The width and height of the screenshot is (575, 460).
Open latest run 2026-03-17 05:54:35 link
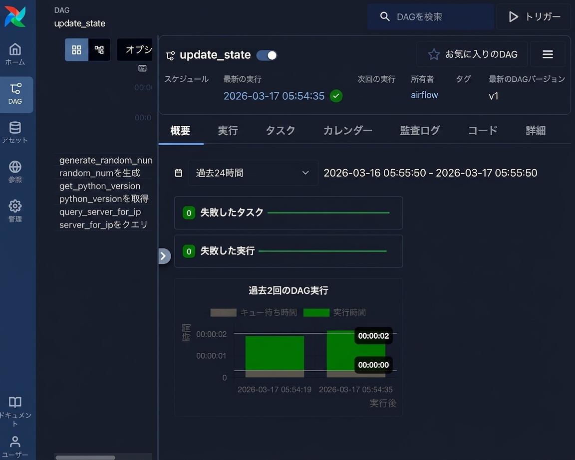coord(274,96)
